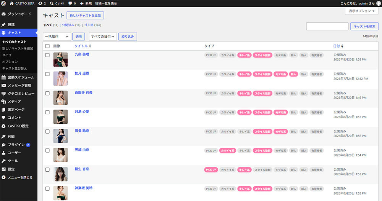Click the ダッシュボード gauge icon
The image size is (382, 201).
(3, 14)
